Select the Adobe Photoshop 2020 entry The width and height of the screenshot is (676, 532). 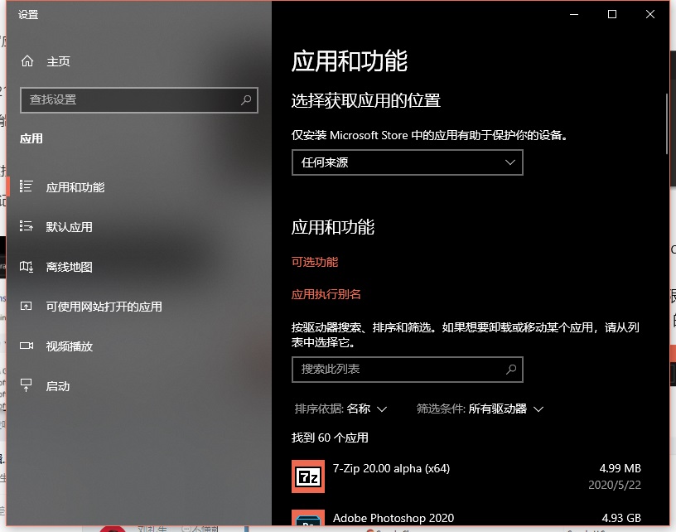click(x=466, y=517)
